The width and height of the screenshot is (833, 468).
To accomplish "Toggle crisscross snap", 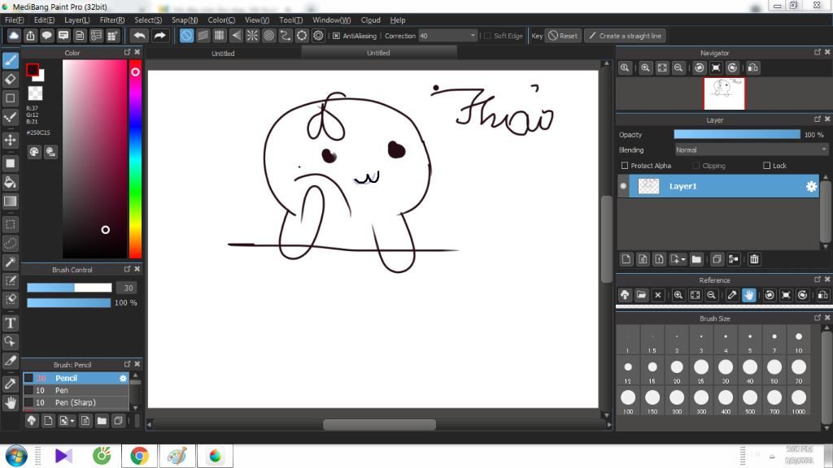I will click(220, 36).
